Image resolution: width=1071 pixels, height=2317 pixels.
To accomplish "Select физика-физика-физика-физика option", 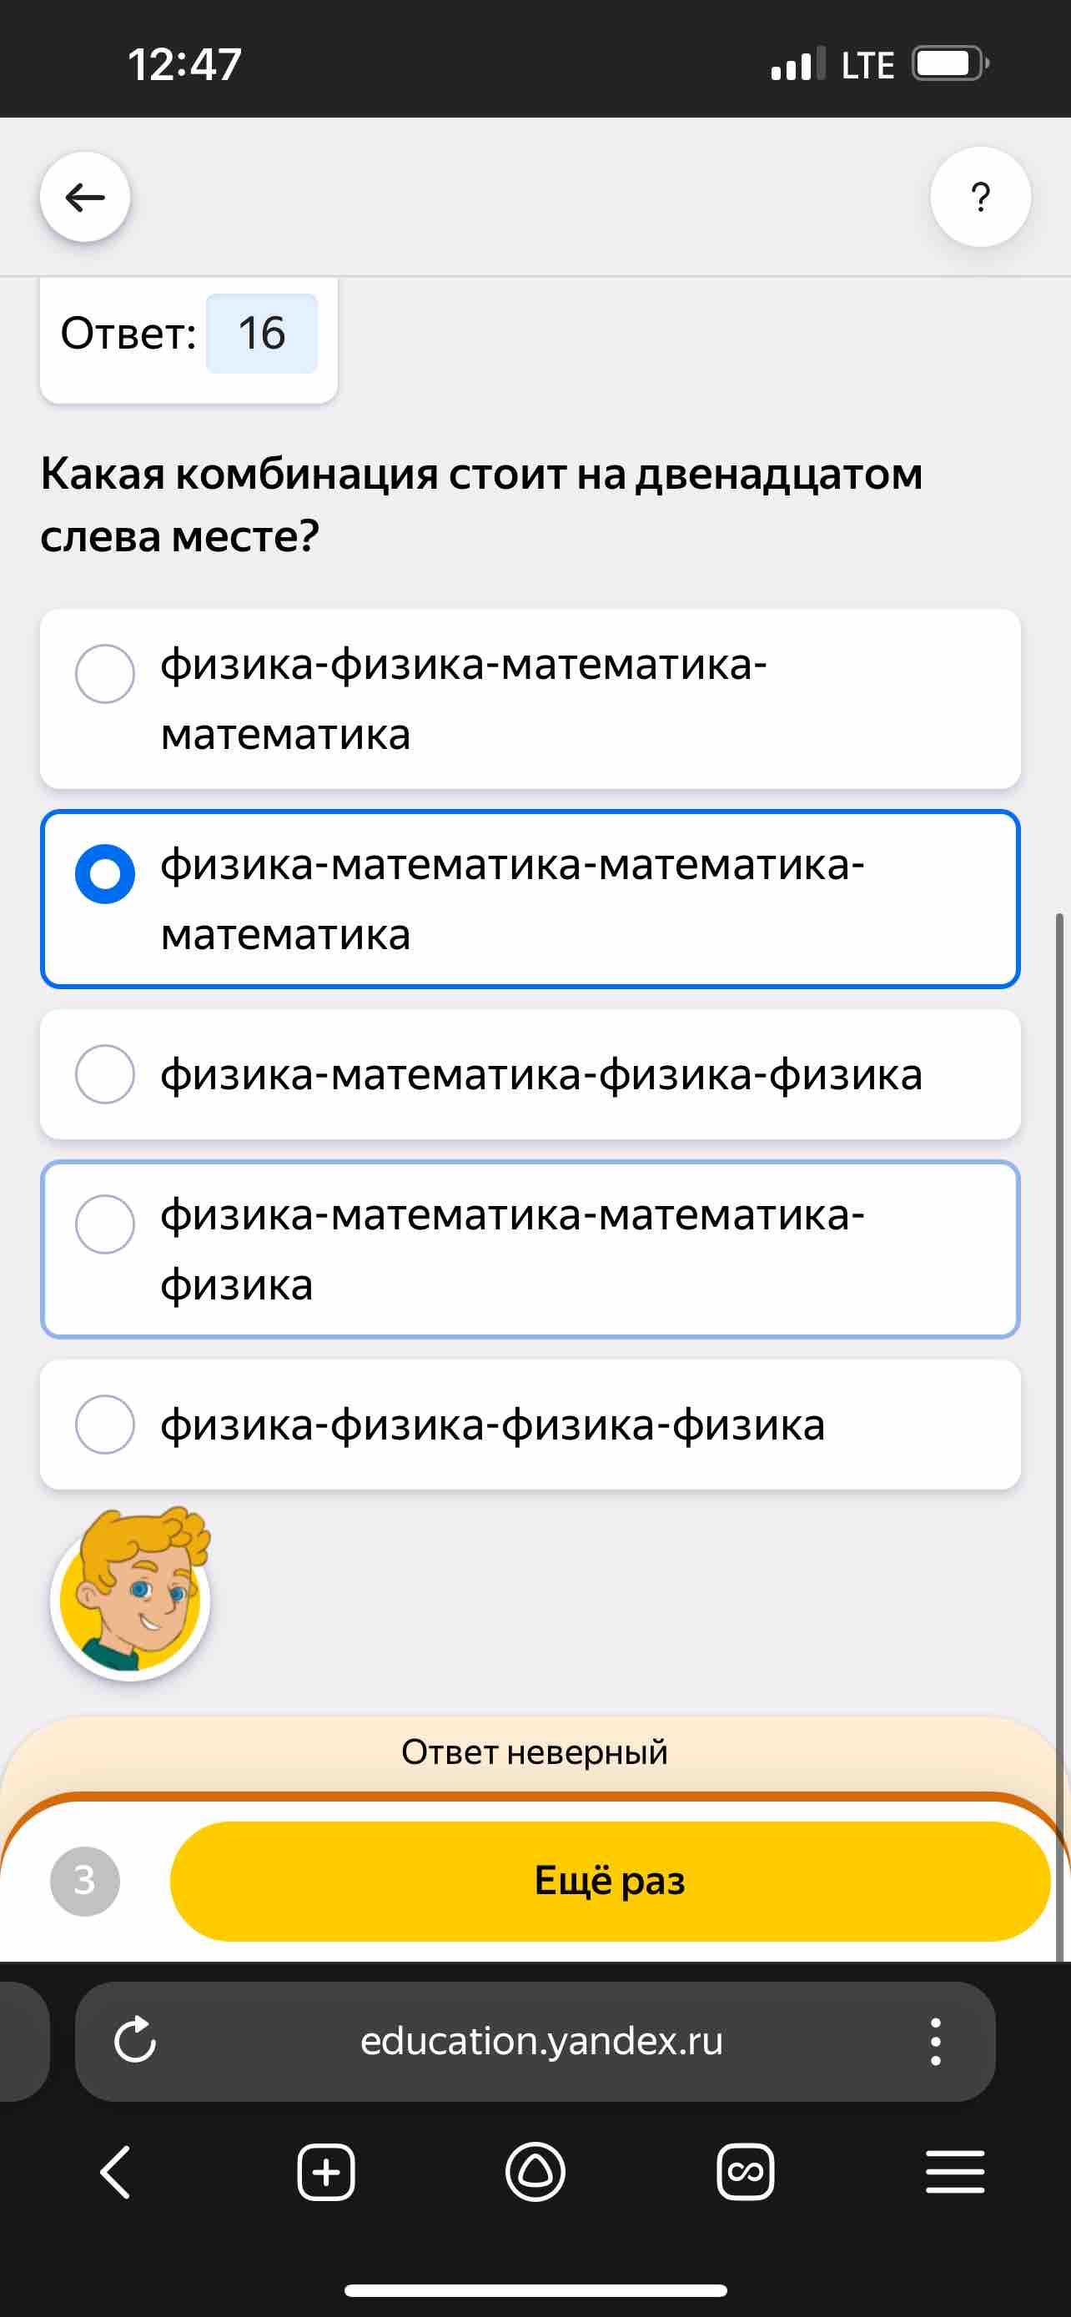I will pyautogui.click(x=530, y=1424).
